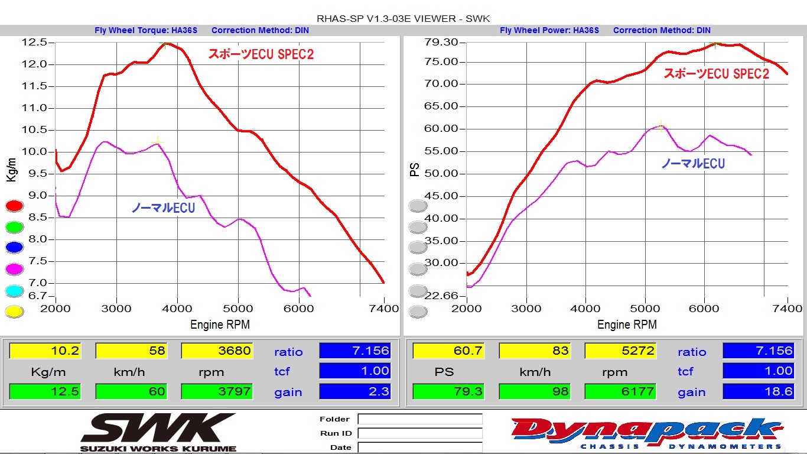Image resolution: width=807 pixels, height=454 pixels.
Task: Click the power gain value 18.6
Action: (758, 391)
